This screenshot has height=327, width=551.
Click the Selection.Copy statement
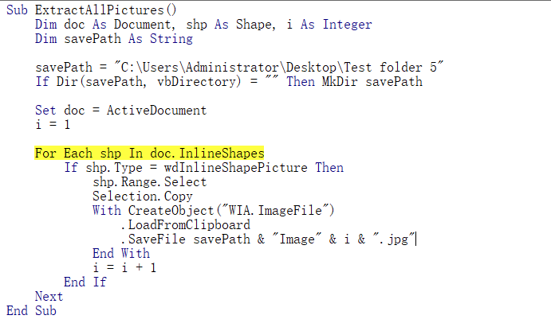coord(142,196)
